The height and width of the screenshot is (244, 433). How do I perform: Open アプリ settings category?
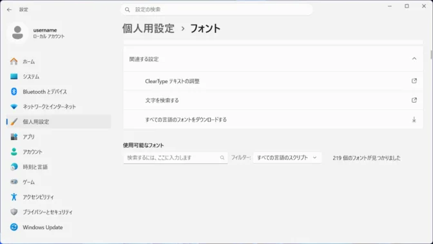coord(59,137)
